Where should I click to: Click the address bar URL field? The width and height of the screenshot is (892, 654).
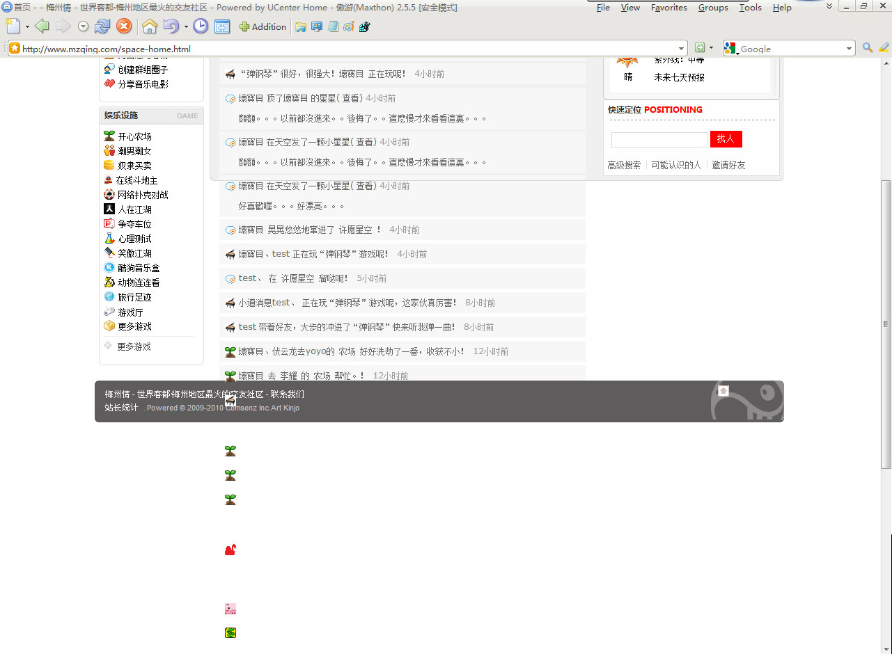coord(348,49)
